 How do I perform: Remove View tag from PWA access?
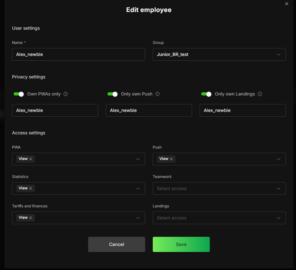(30, 159)
